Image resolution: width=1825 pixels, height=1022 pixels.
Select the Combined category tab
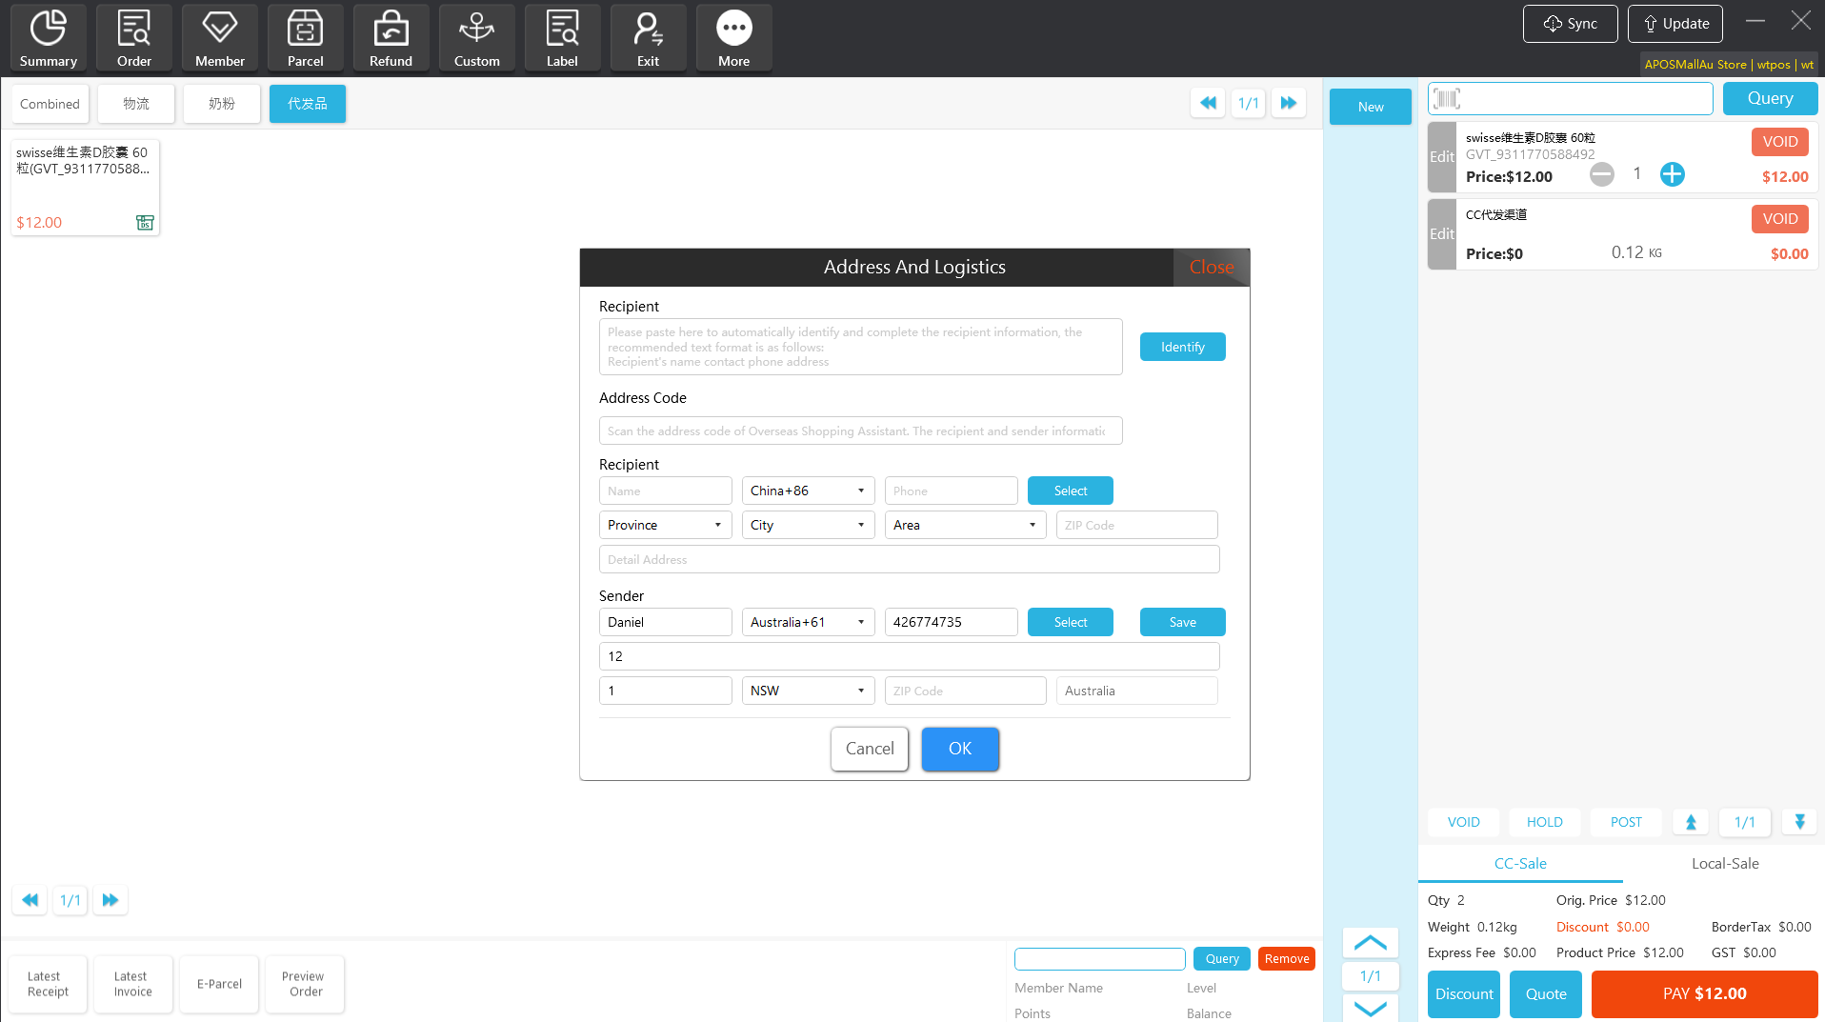click(x=50, y=104)
